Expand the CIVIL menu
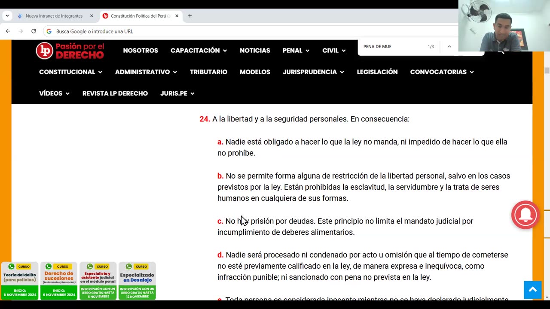This screenshot has height=309, width=550. tap(334, 51)
